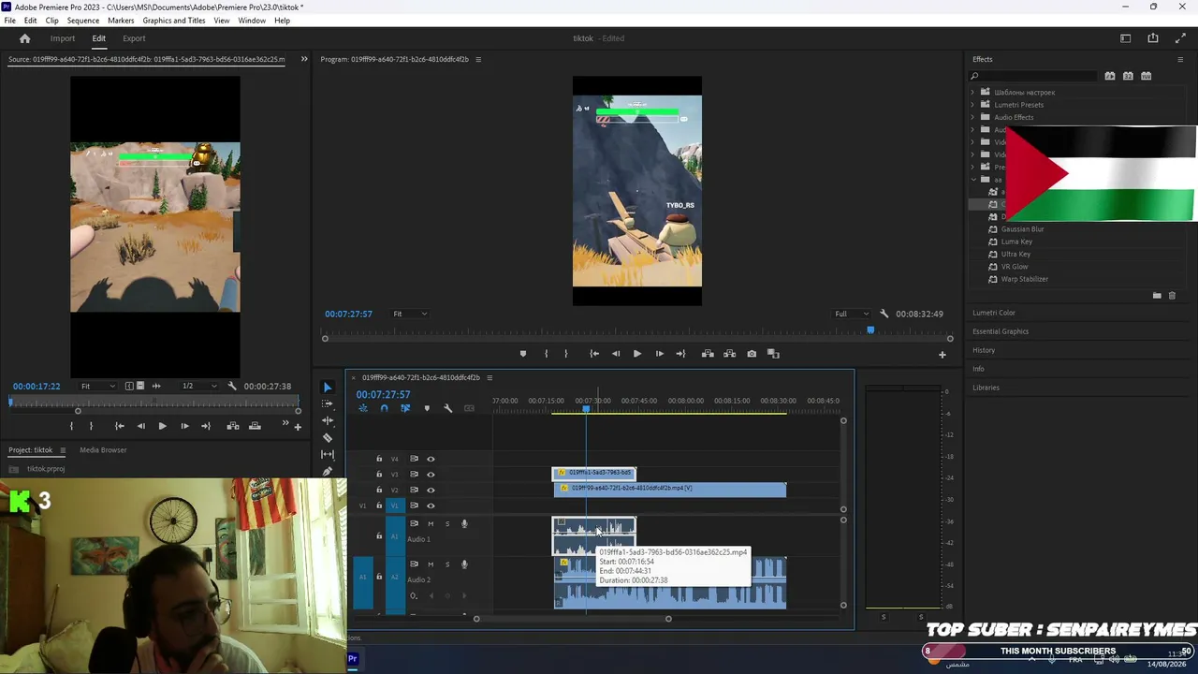Mute Audio 1 track

tap(431, 523)
